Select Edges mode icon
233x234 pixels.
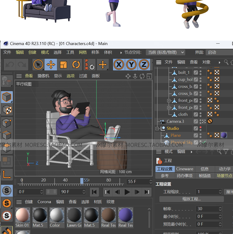(7, 135)
